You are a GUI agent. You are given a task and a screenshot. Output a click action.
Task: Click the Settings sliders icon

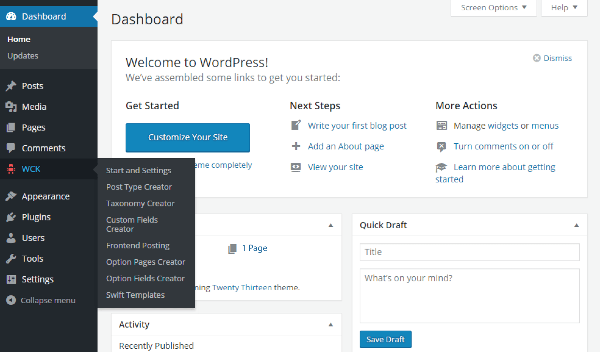tap(11, 279)
